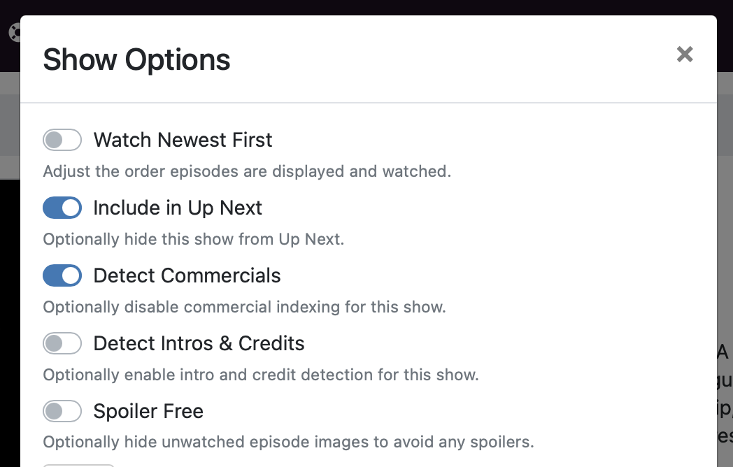The height and width of the screenshot is (467, 733).
Task: Click the "Include in Up Next" label text
Action: tap(178, 208)
